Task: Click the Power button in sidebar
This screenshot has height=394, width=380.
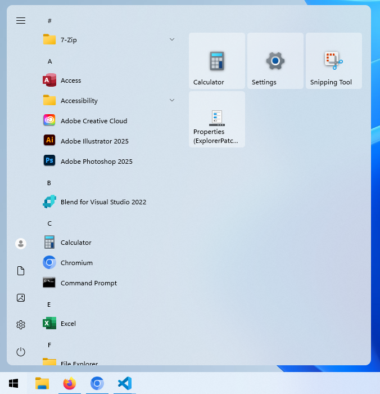Action: [21, 352]
